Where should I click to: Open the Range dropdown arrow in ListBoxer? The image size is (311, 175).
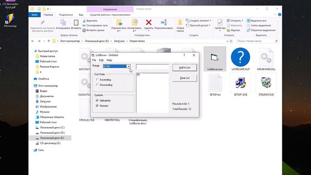click(x=128, y=66)
